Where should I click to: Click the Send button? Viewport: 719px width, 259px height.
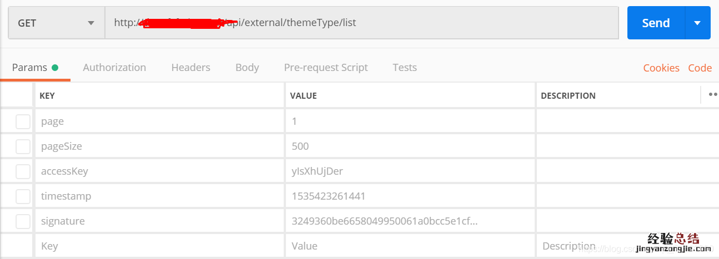[656, 23]
